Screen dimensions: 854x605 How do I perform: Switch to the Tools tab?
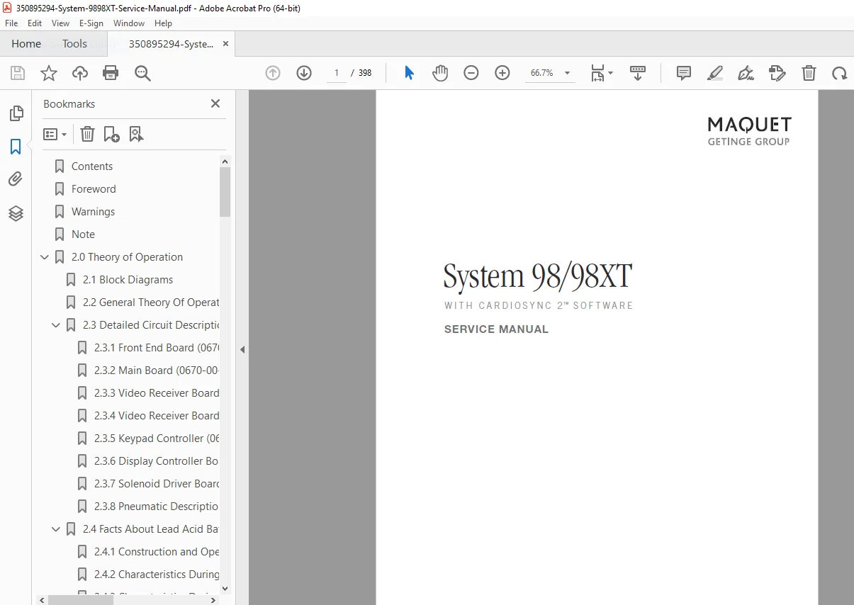click(x=74, y=44)
